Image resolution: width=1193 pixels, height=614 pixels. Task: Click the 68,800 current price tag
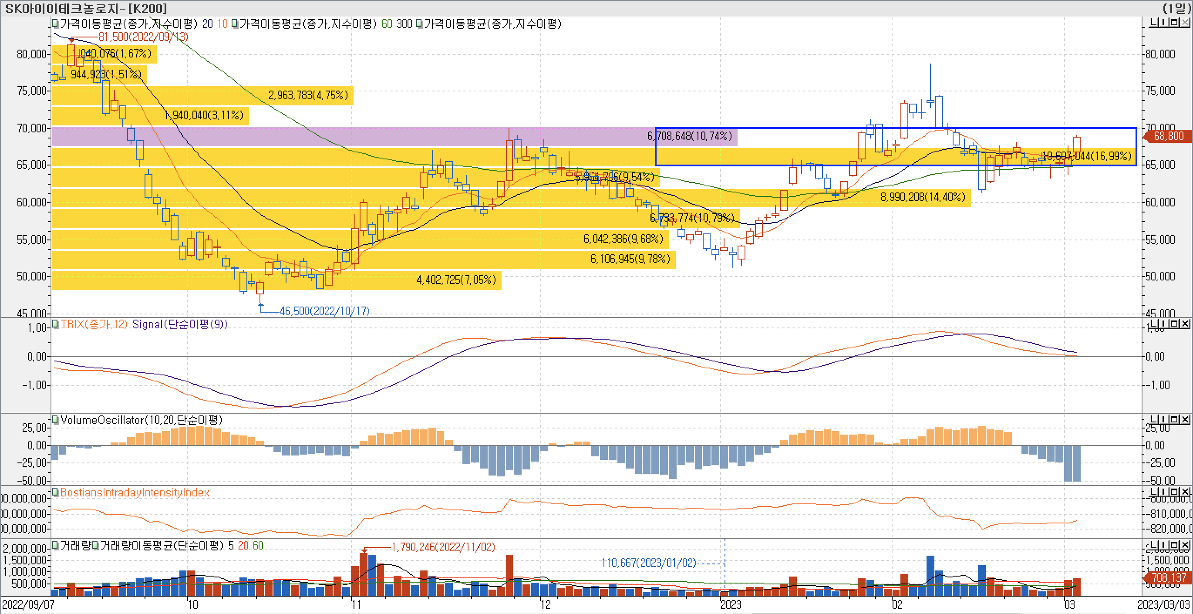(1167, 136)
